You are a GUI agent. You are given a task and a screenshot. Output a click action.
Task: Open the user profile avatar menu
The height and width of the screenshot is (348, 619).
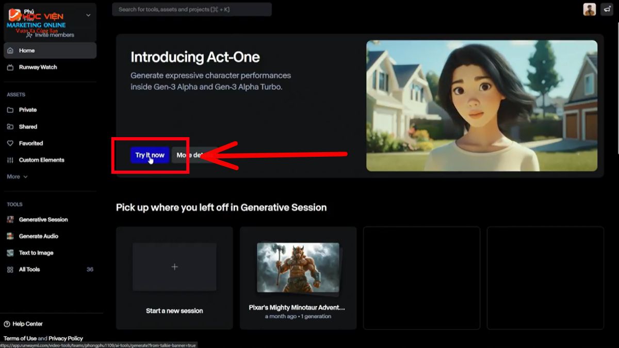590,9
